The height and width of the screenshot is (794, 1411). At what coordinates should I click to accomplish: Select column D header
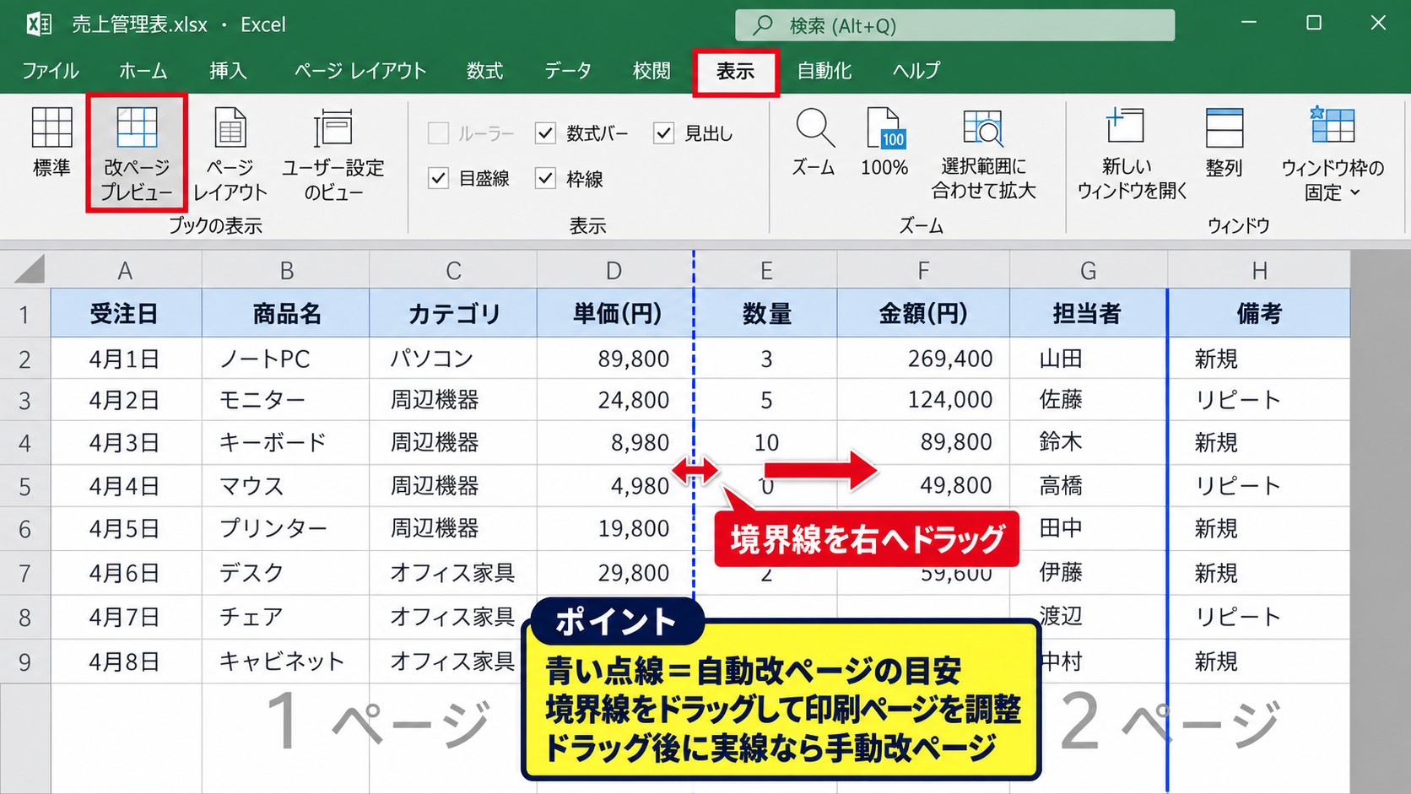coord(614,270)
